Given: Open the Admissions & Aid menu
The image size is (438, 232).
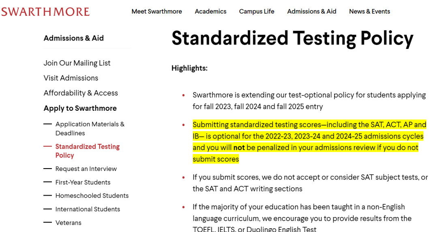Looking at the screenshot, I should (x=312, y=11).
